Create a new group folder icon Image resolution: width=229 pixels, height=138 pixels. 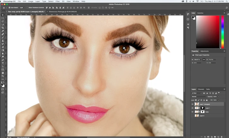tap(215, 137)
